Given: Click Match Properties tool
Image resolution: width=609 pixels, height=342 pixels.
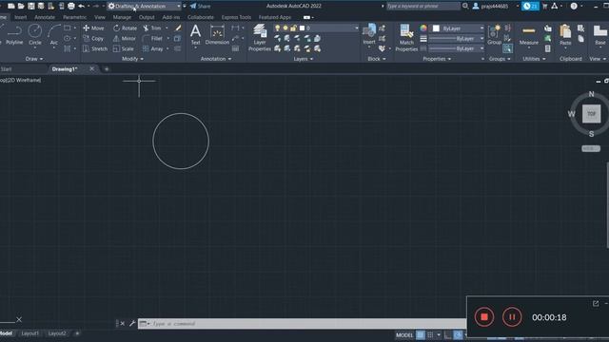Looking at the screenshot, I should point(406,38).
